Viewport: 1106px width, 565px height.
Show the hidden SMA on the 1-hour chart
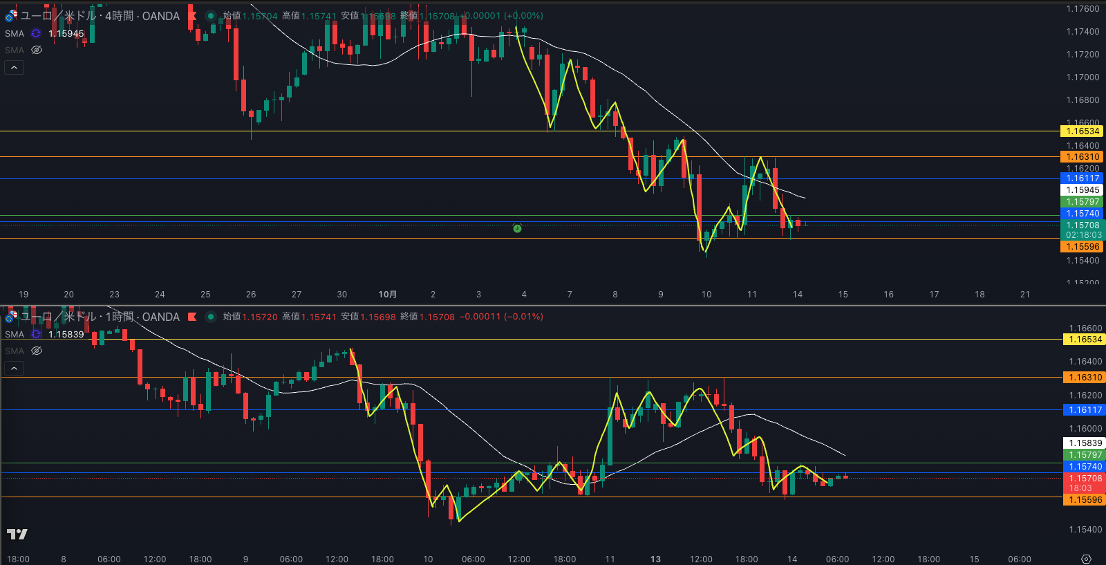37,351
